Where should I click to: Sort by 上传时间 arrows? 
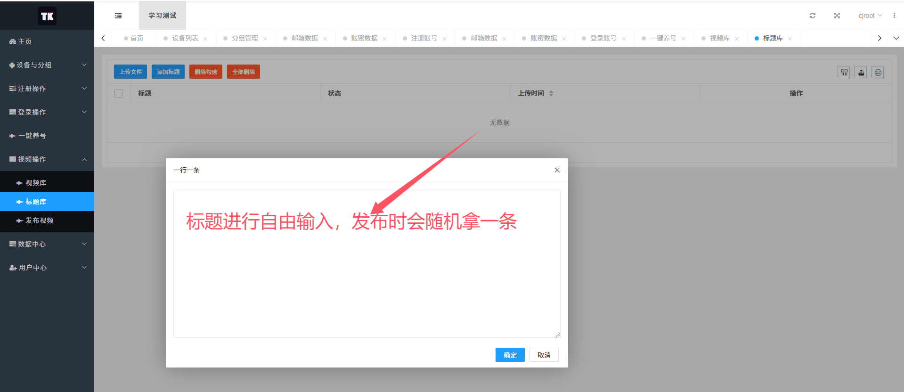pos(551,93)
